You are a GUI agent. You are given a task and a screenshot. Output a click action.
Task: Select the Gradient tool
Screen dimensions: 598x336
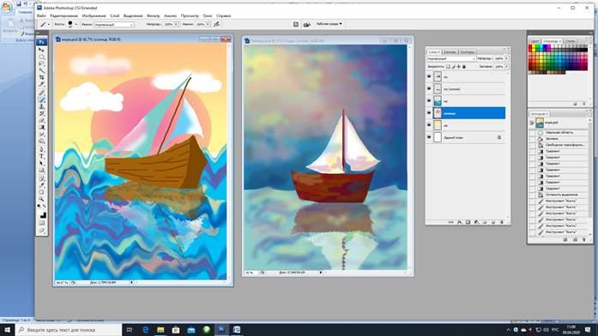pos(41,127)
